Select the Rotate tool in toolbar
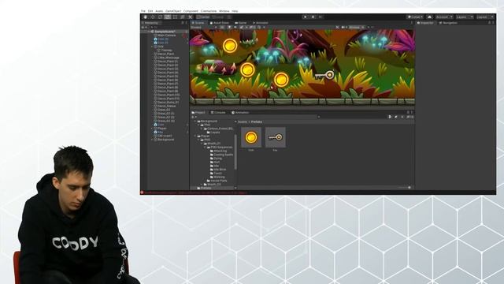504x284 pixels. (x=160, y=17)
